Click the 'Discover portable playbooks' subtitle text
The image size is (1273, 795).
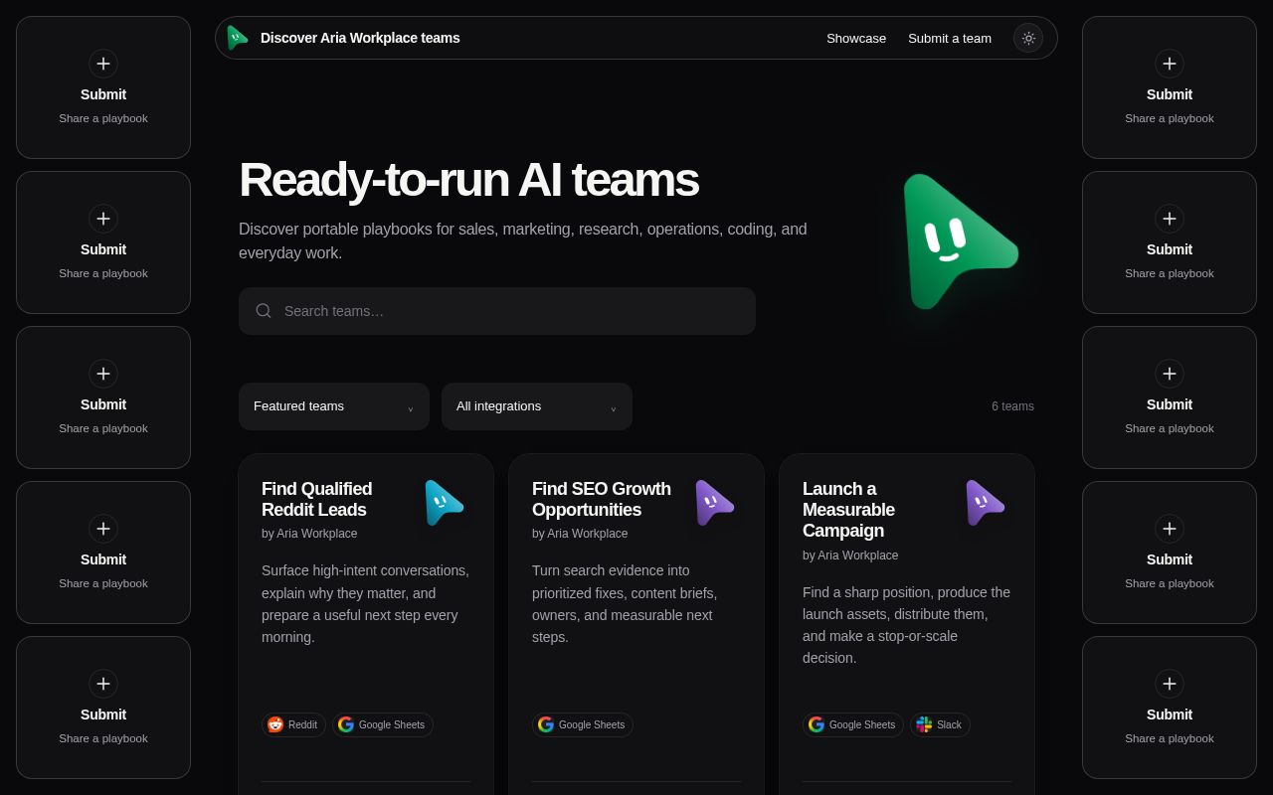(523, 240)
